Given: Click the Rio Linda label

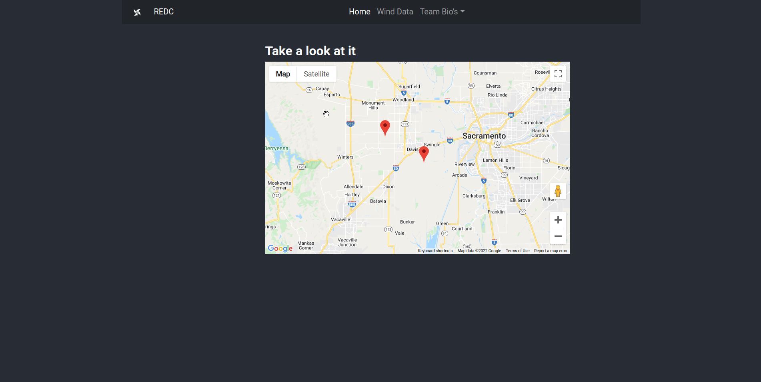Looking at the screenshot, I should 498,95.
